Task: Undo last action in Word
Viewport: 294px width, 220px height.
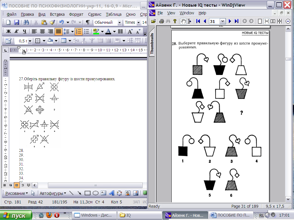Action: 61,22
